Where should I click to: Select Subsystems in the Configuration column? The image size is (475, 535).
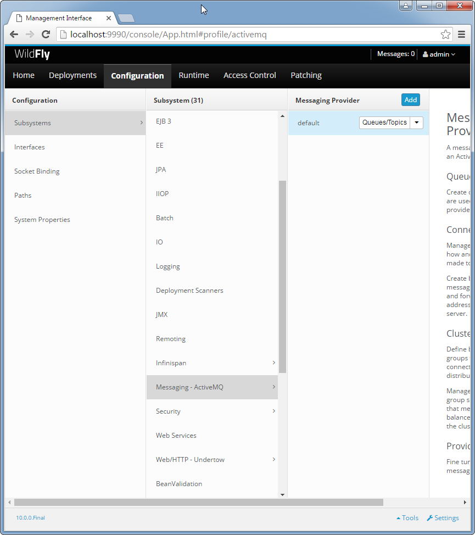tap(75, 123)
